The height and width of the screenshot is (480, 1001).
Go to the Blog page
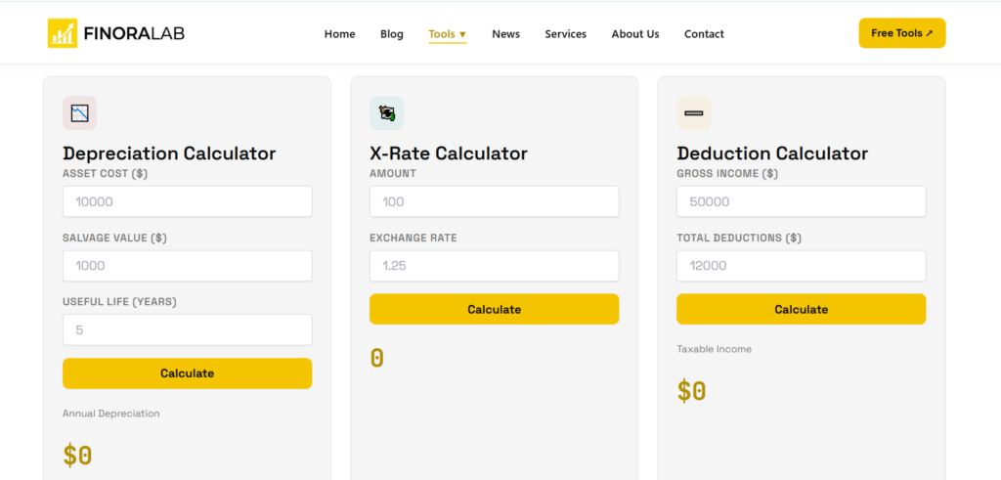pos(392,34)
